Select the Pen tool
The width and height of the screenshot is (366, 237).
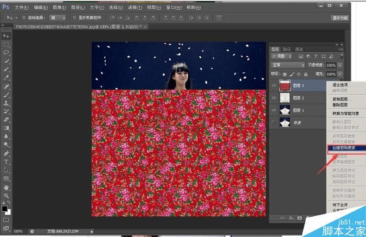pos(6,153)
